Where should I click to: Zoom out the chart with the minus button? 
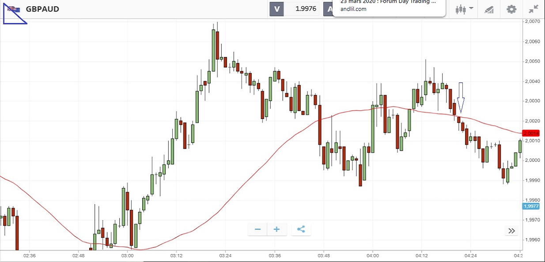click(x=257, y=229)
